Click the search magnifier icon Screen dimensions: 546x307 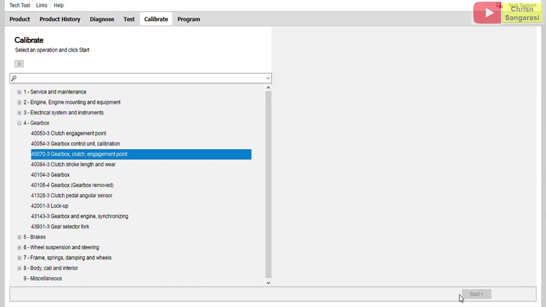point(14,78)
